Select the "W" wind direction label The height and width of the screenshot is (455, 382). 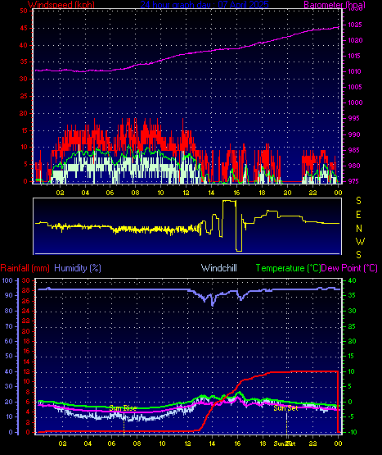[x=360, y=241]
